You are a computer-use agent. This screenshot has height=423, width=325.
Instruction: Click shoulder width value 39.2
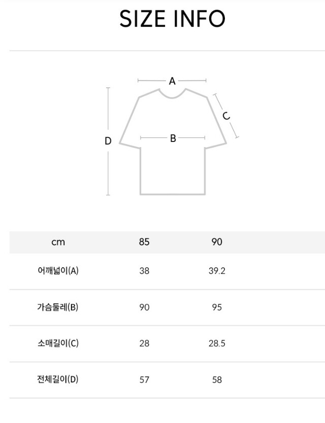coord(217,271)
